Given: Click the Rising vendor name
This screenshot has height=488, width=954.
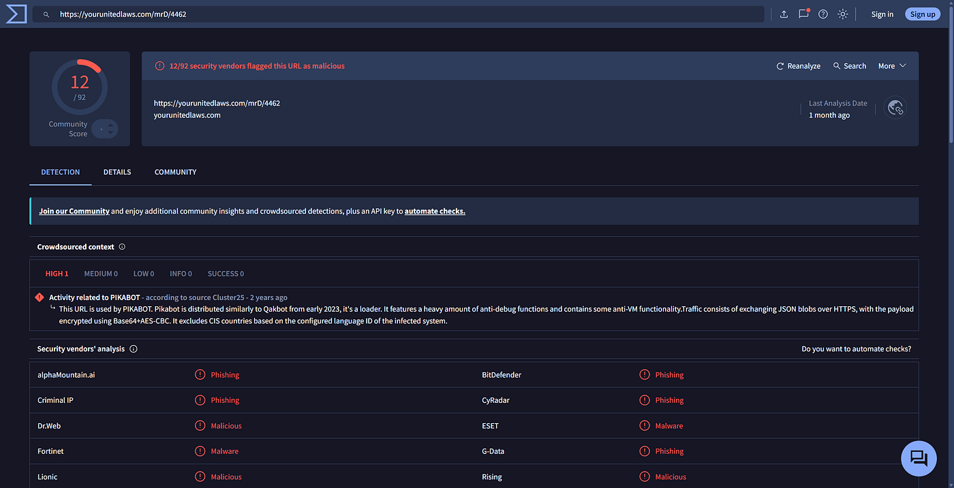Looking at the screenshot, I should (492, 477).
